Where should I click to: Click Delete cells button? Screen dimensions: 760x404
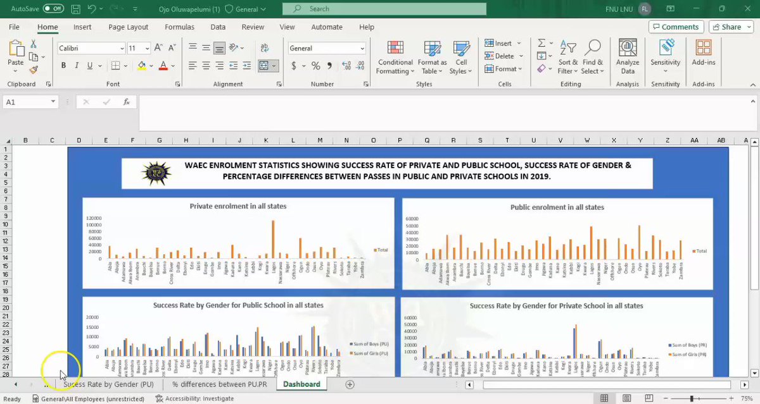click(499, 56)
